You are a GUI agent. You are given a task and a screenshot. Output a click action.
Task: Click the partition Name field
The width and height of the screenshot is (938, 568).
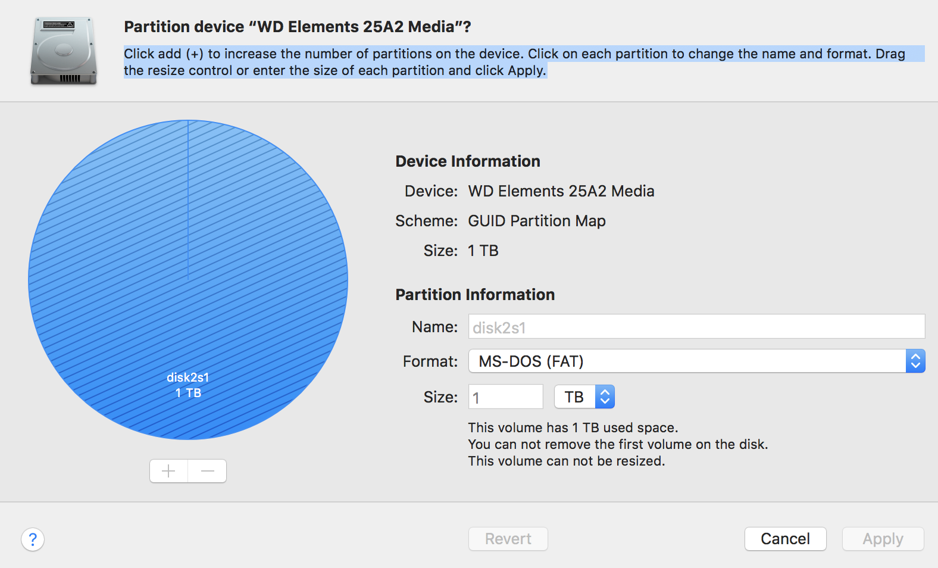point(696,327)
